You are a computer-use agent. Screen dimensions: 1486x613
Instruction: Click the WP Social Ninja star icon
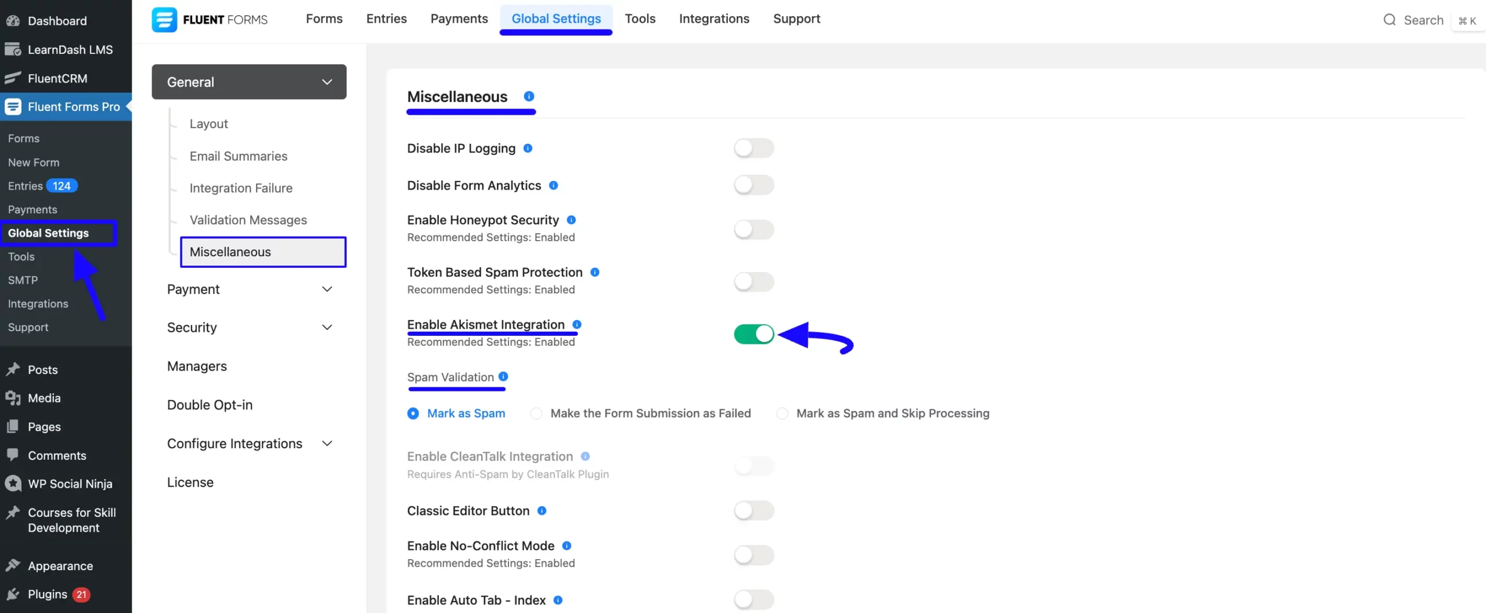13,484
